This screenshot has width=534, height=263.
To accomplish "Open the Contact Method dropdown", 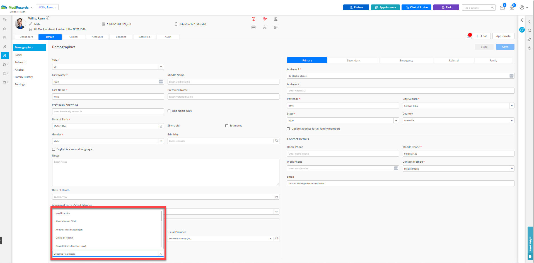I will [512, 168].
